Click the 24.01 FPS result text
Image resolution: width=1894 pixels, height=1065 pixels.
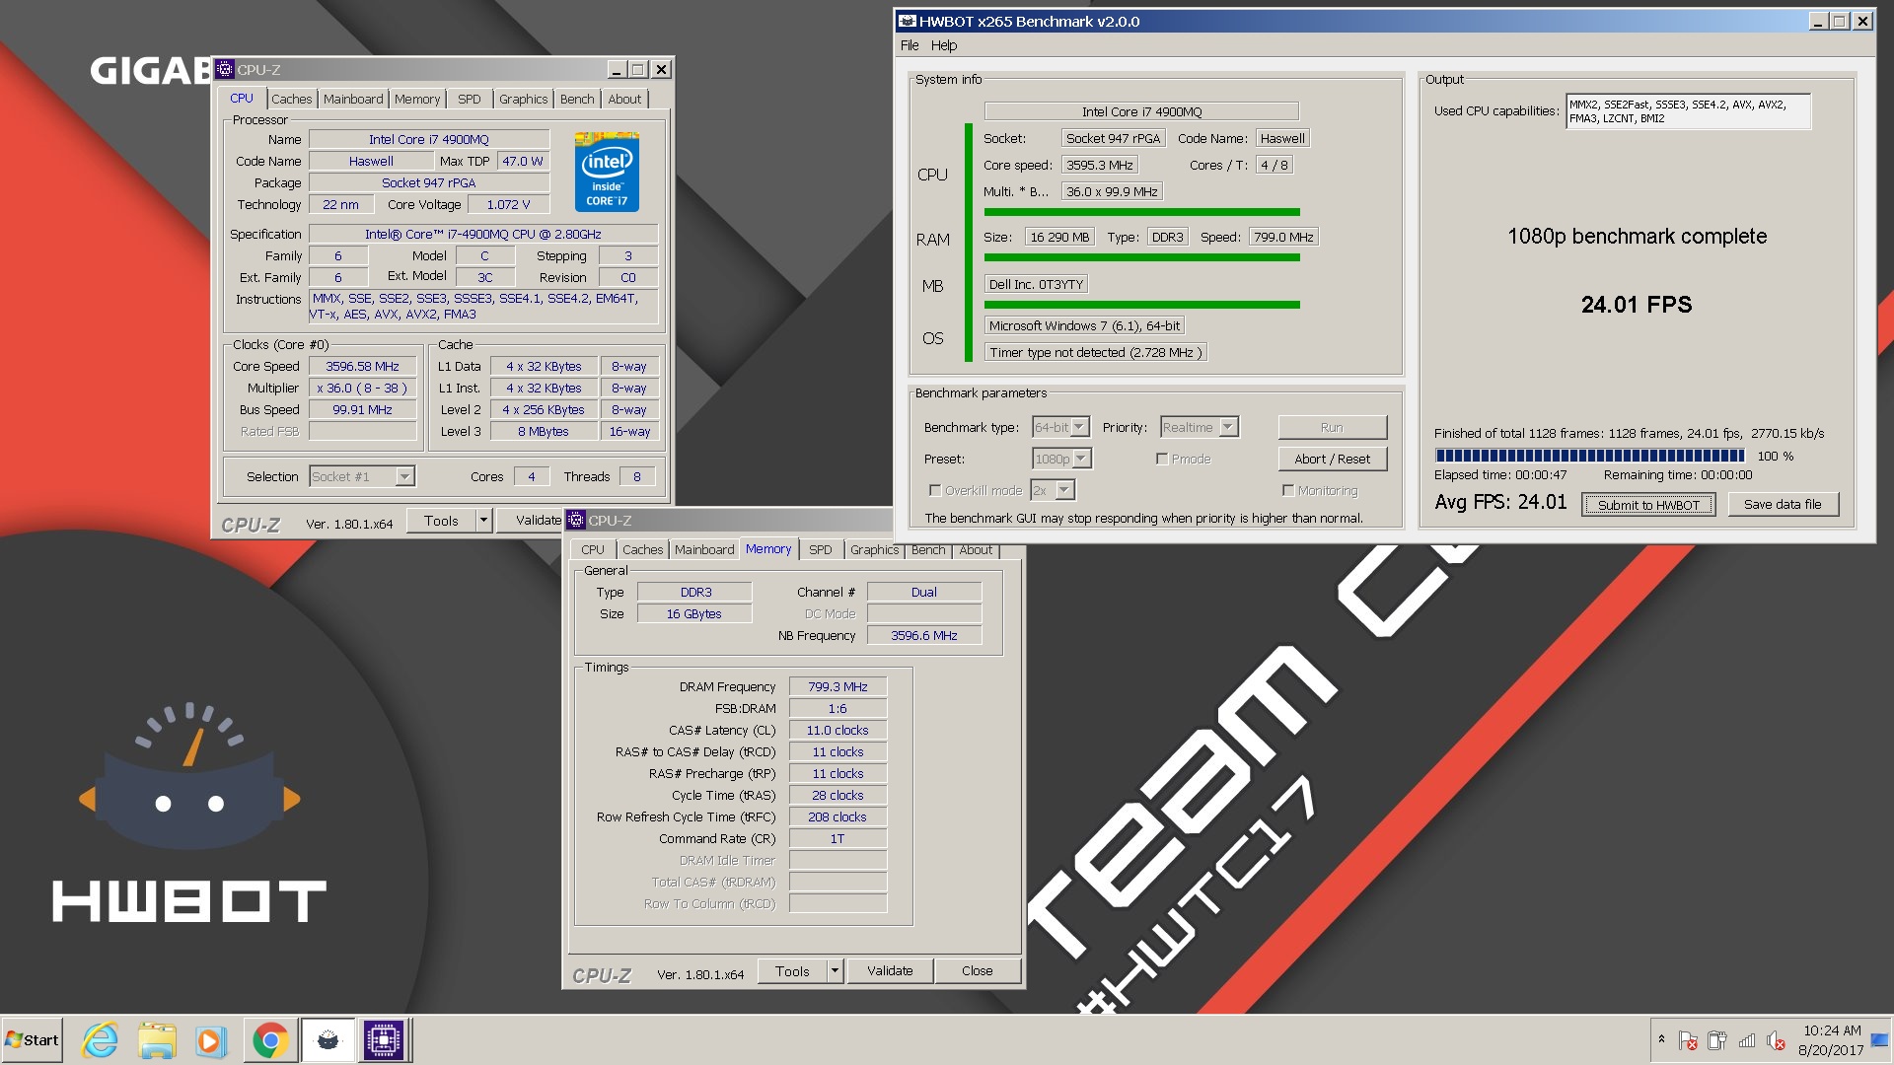coord(1636,305)
